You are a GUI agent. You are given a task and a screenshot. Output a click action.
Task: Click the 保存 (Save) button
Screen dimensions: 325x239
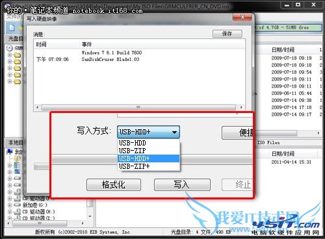click(227, 34)
